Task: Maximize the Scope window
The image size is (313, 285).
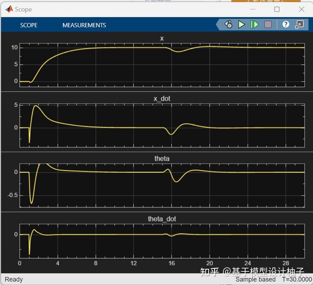Action: [277, 9]
